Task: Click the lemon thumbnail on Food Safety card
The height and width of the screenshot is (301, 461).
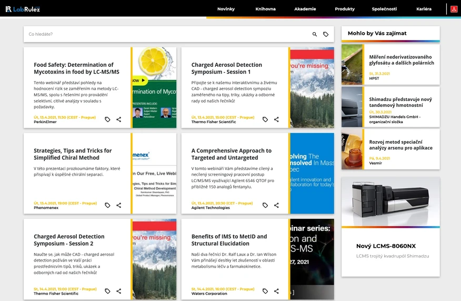Action: point(155,87)
